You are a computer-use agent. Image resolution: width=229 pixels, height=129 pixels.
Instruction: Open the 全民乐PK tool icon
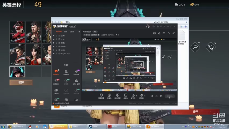coord(56,82)
